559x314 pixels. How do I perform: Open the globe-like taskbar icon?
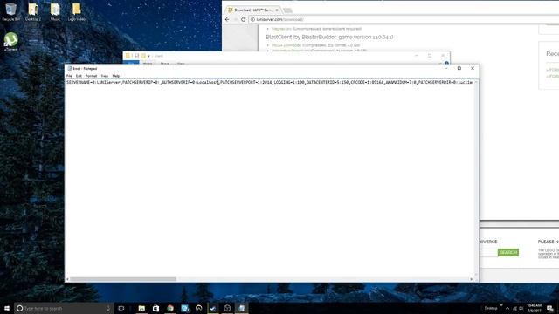(x=227, y=308)
